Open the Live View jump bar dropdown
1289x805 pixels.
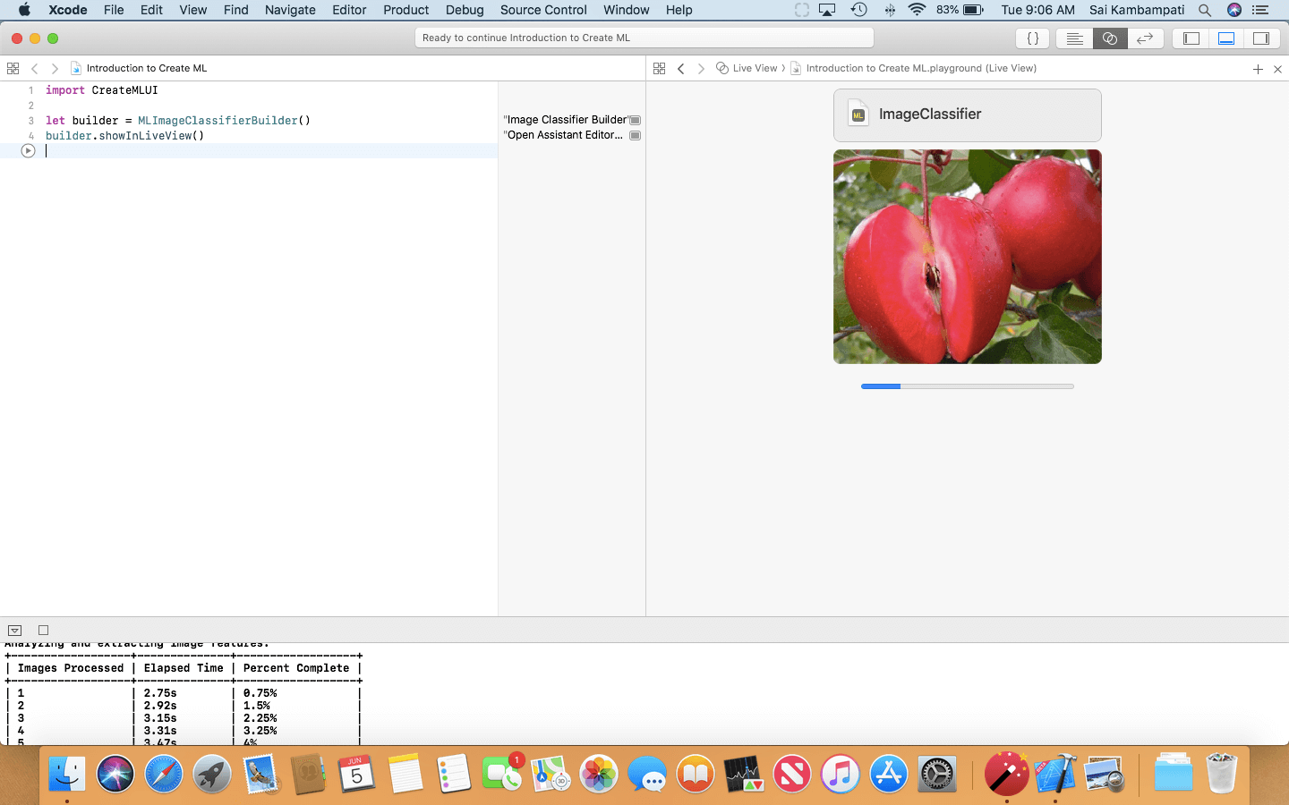(x=754, y=68)
